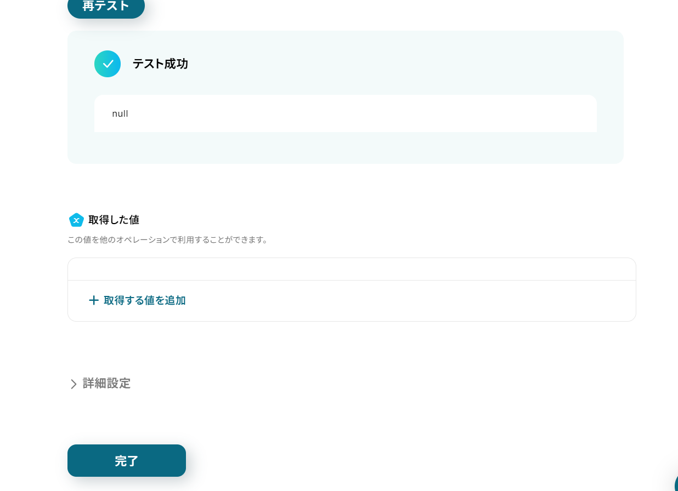The width and height of the screenshot is (678, 491).
Task: Select the テスト成功 heading text
Action: [160, 64]
